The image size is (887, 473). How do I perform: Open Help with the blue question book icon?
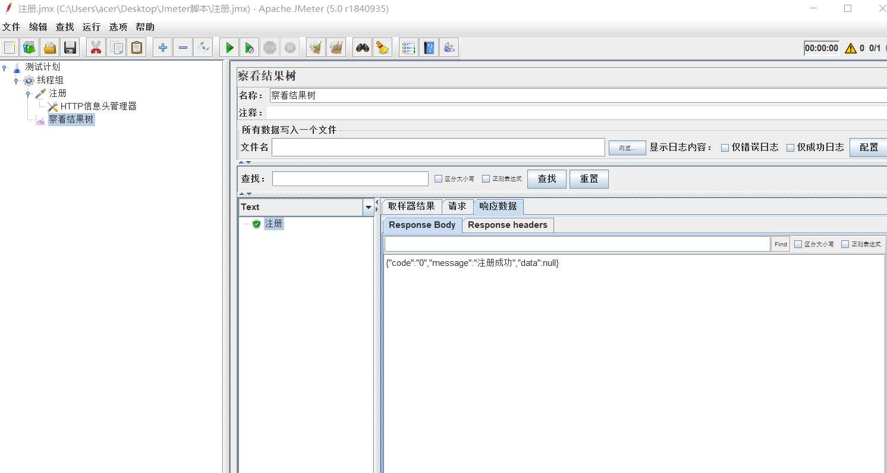(429, 48)
